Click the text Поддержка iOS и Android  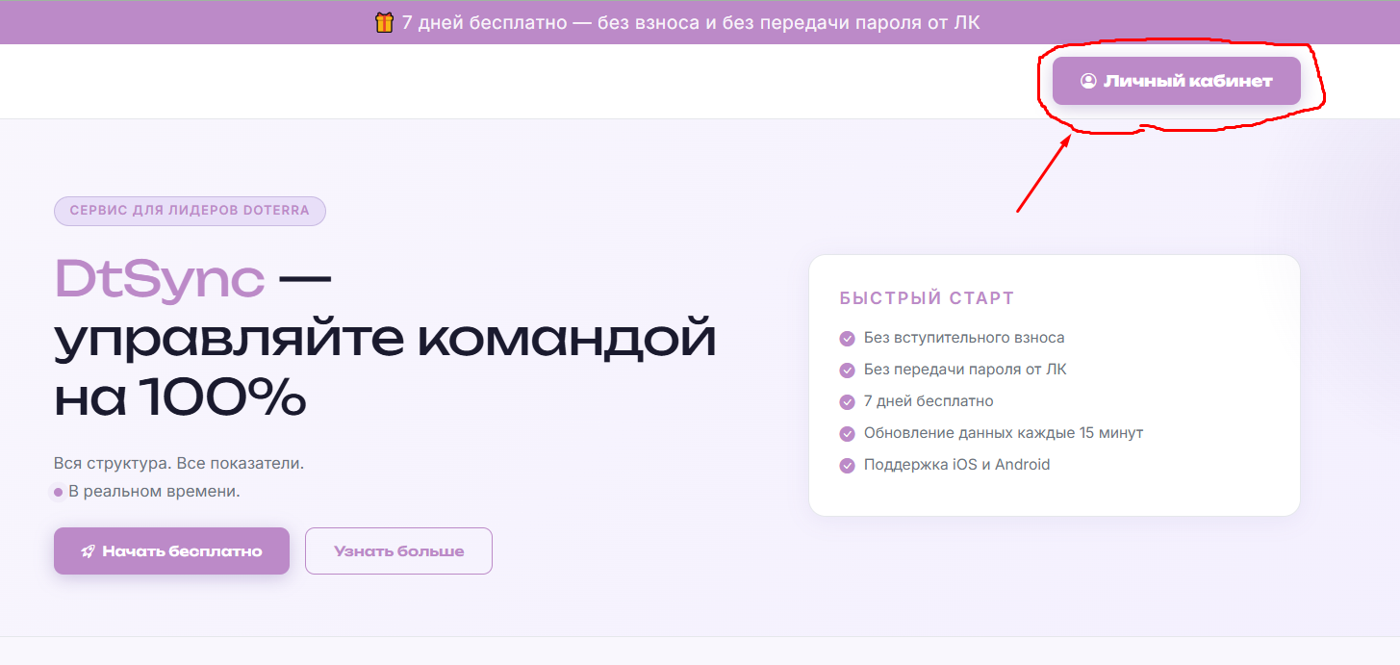click(957, 465)
